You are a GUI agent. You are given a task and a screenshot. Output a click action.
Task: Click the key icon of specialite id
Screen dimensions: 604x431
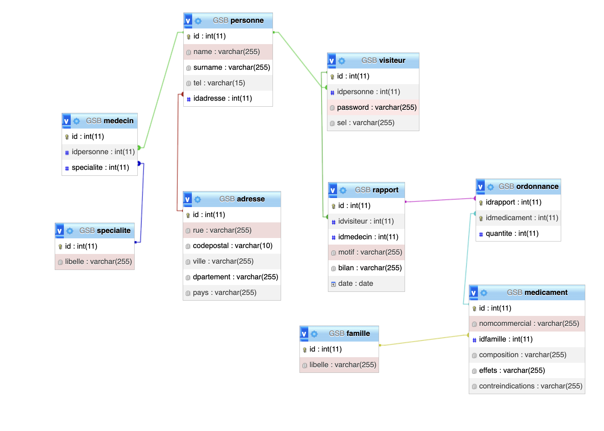click(60, 247)
